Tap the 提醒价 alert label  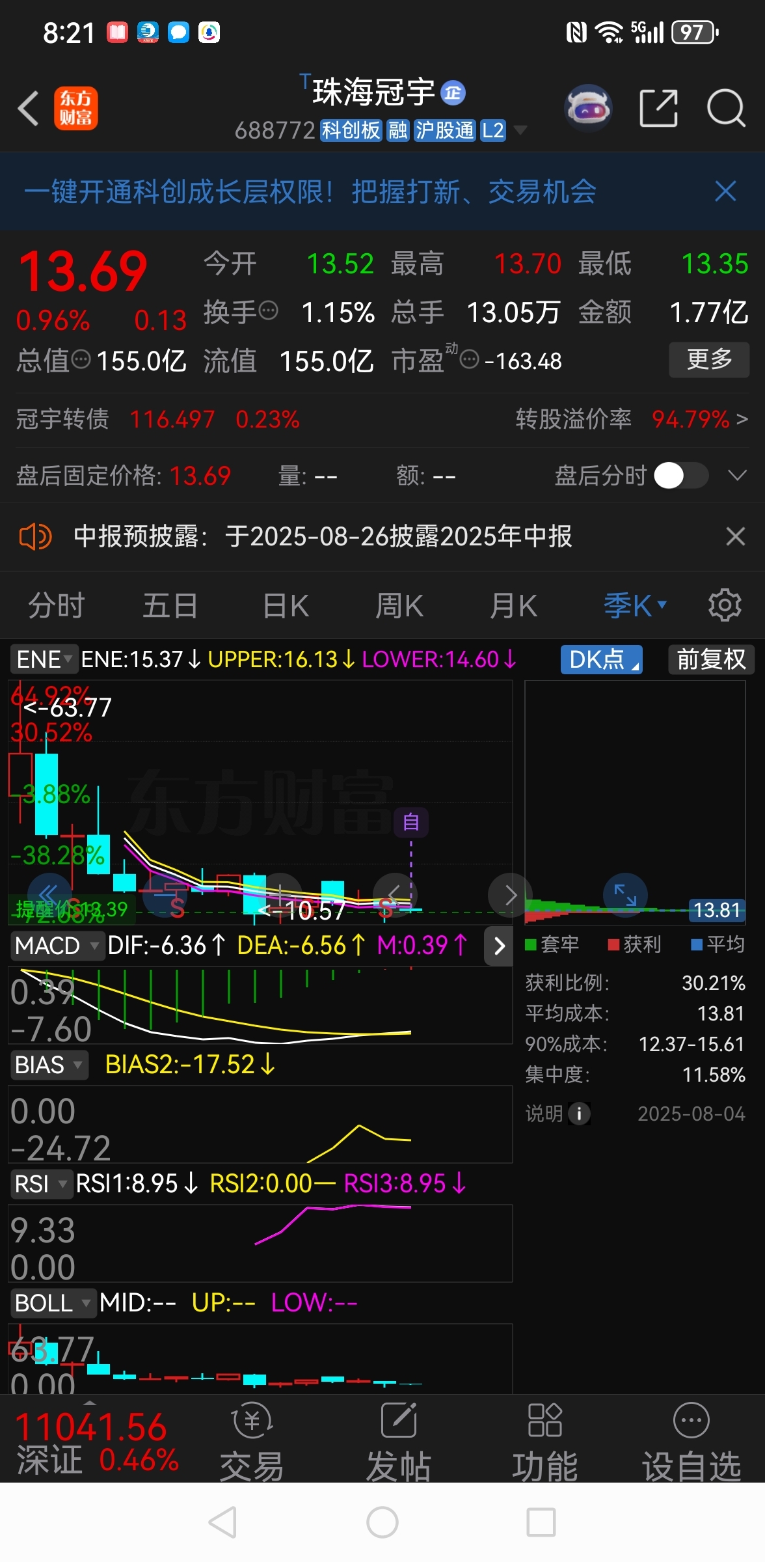click(72, 909)
